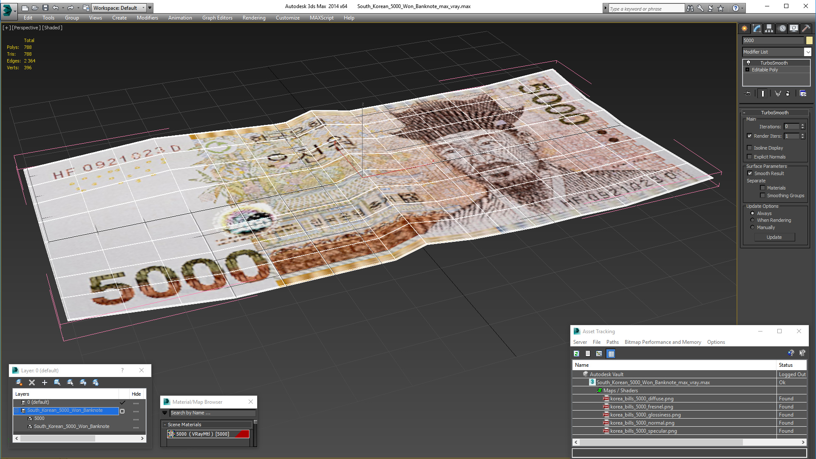Click Undo arrow in quick access toolbar

tap(55, 8)
